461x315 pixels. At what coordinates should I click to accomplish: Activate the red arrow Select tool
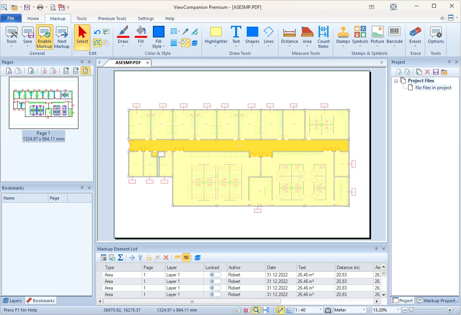82,37
